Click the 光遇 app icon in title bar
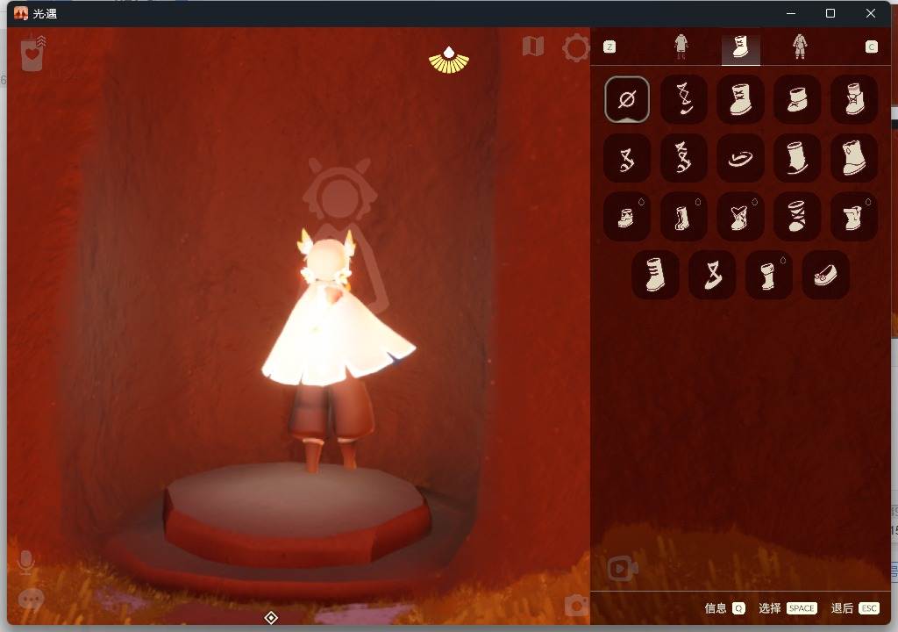 click(x=21, y=13)
